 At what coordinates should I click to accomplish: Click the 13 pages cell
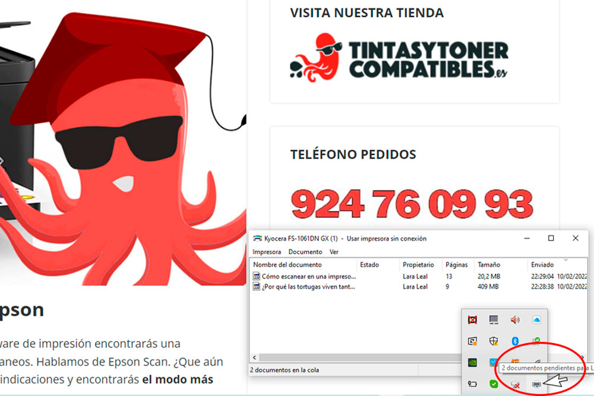click(x=449, y=276)
